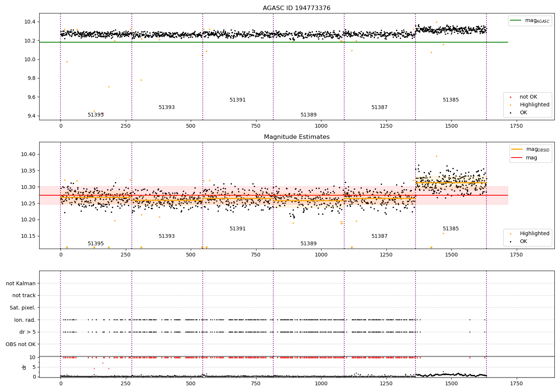Click the green line sample in mag AGASC legend

pos(516,21)
